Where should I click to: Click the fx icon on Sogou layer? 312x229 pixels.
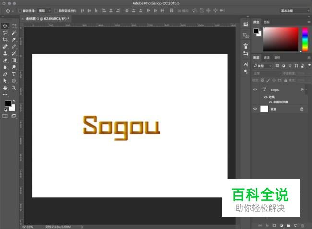coord(302,89)
